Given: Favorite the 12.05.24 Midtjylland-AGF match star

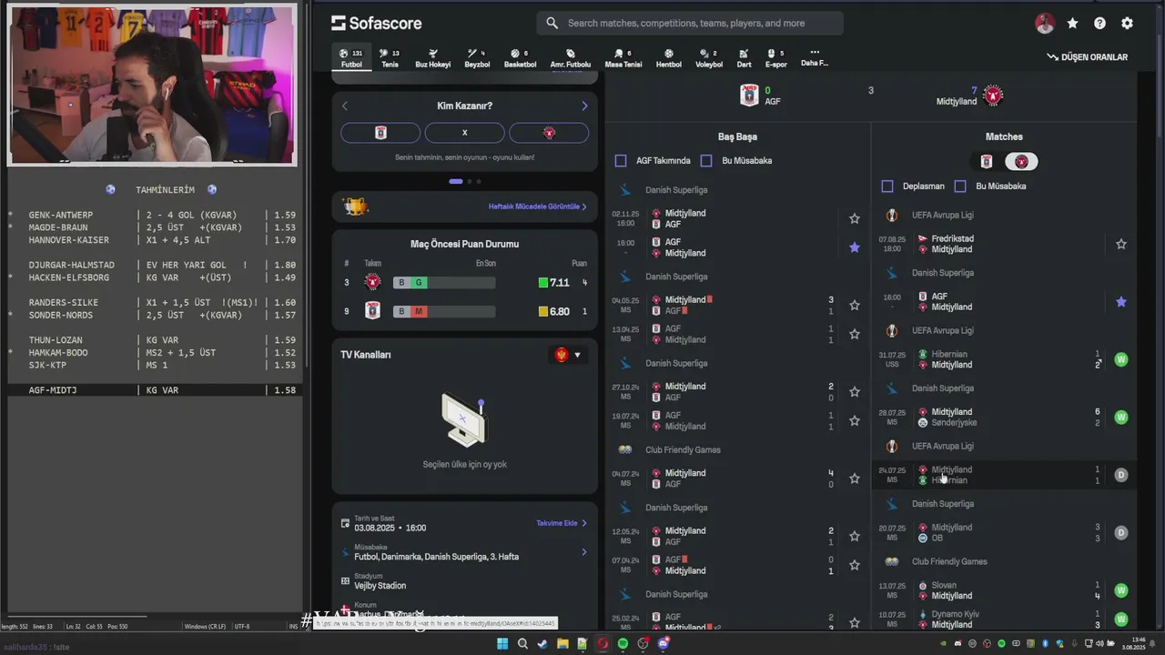Looking at the screenshot, I should pos(855,536).
